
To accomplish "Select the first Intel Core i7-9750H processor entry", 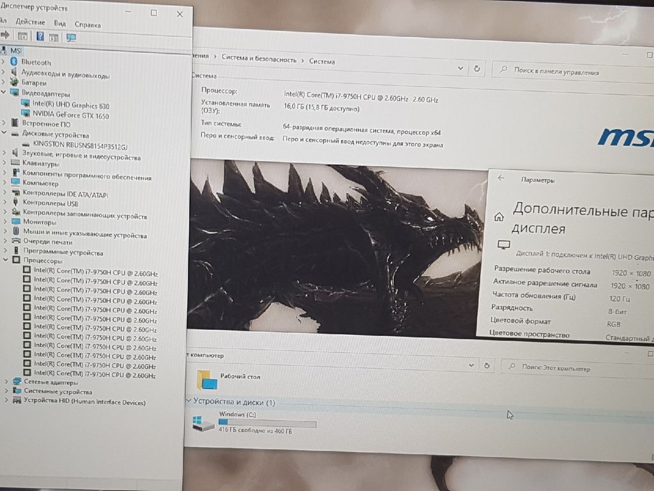I will pyautogui.click(x=96, y=272).
